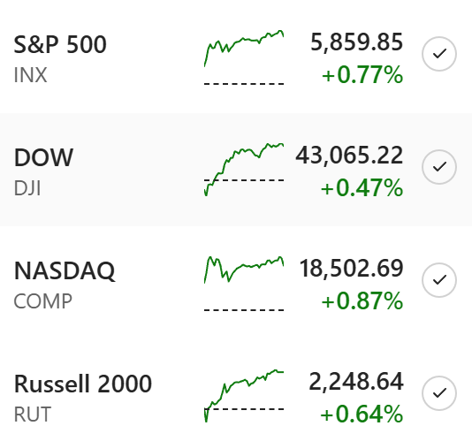Toggle the NASDAQ checkmark circle
472x441 pixels.
click(x=439, y=280)
